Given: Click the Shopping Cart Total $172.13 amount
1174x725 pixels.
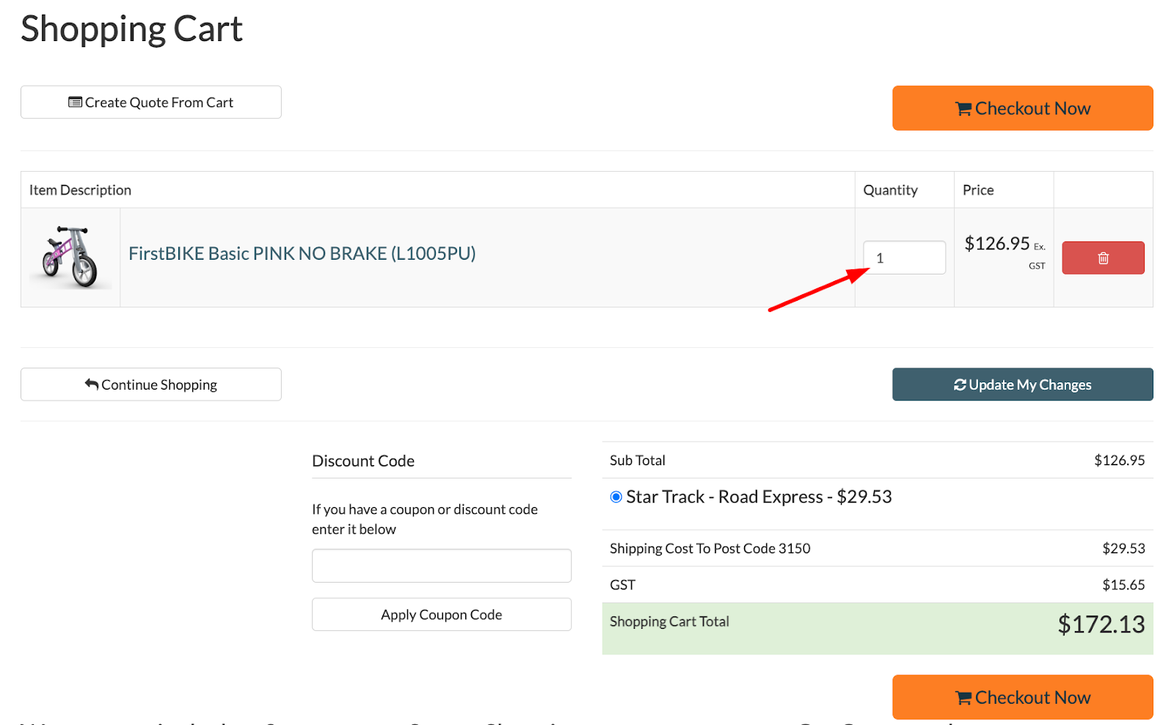Looking at the screenshot, I should [x=1101, y=624].
